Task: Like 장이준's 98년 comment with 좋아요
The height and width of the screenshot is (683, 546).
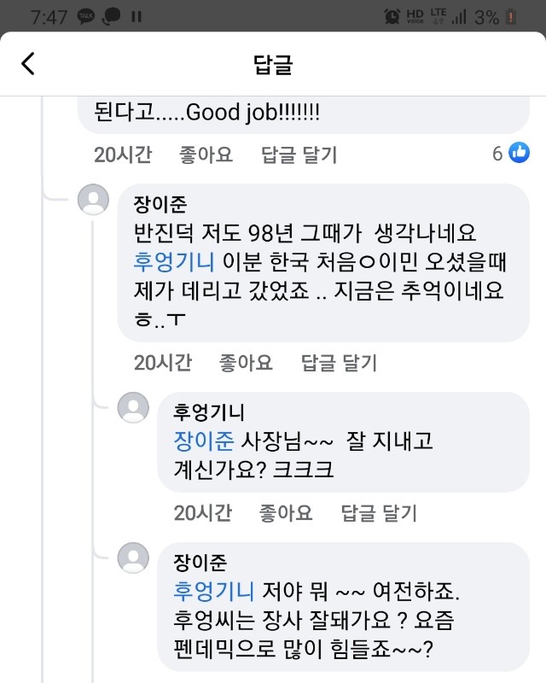Action: pyautogui.click(x=246, y=363)
